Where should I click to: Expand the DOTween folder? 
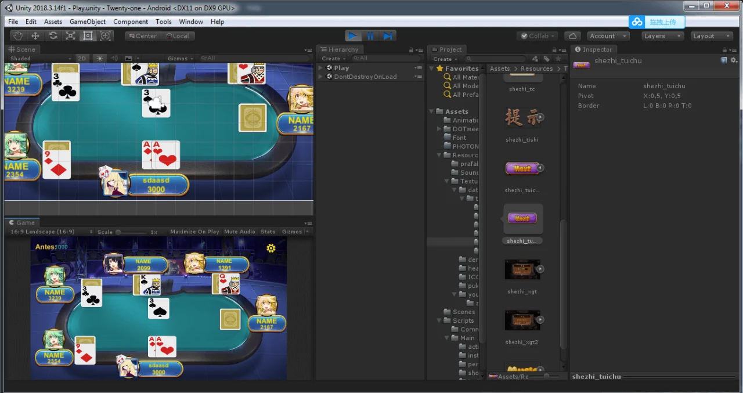click(439, 129)
